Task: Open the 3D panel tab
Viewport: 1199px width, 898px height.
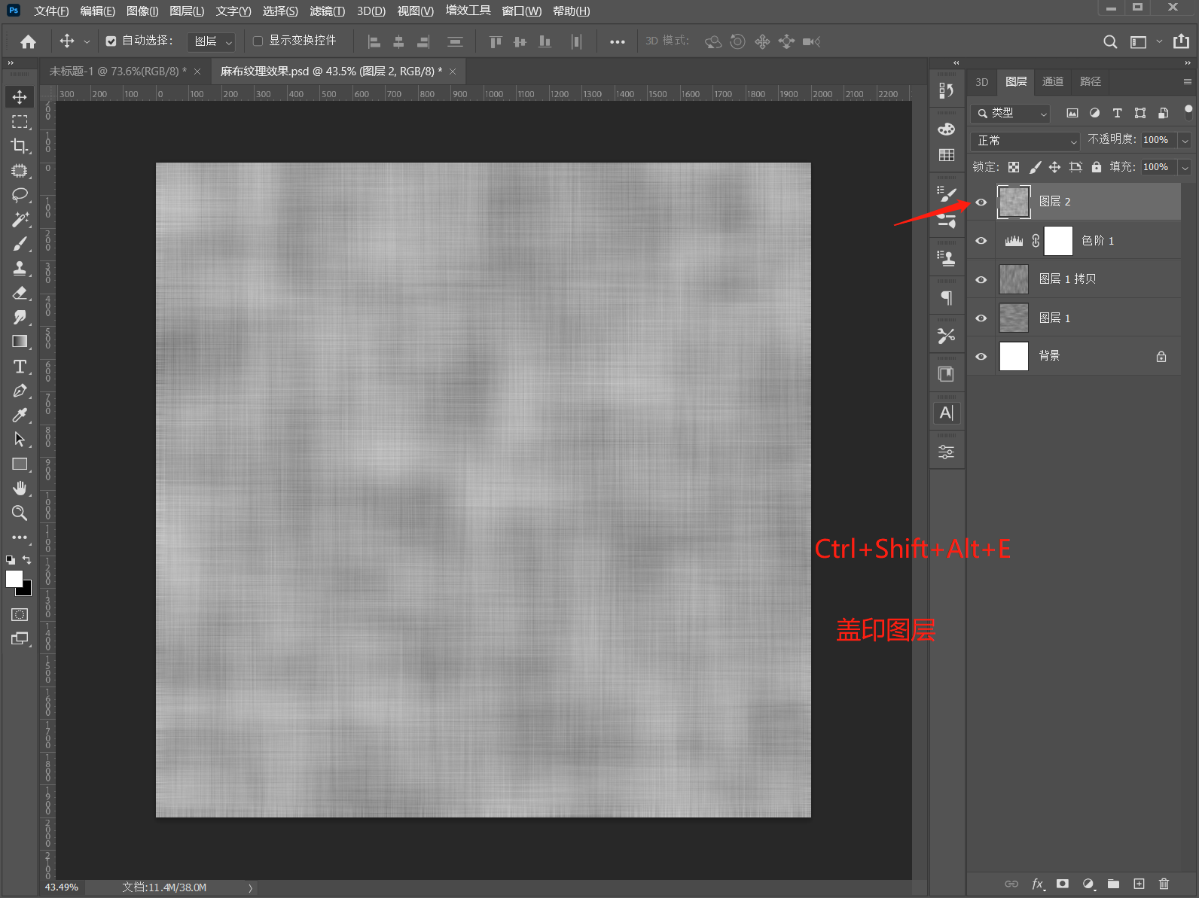Action: tap(982, 81)
